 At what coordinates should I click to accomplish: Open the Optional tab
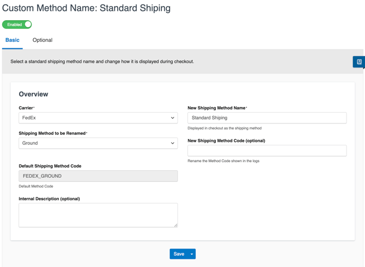(42, 40)
